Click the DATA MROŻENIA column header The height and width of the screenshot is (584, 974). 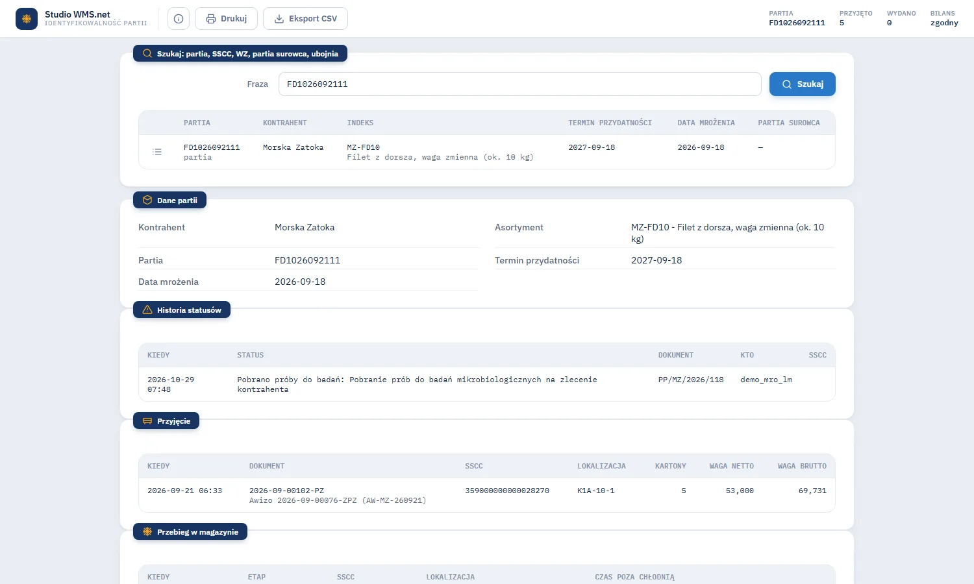pos(706,123)
